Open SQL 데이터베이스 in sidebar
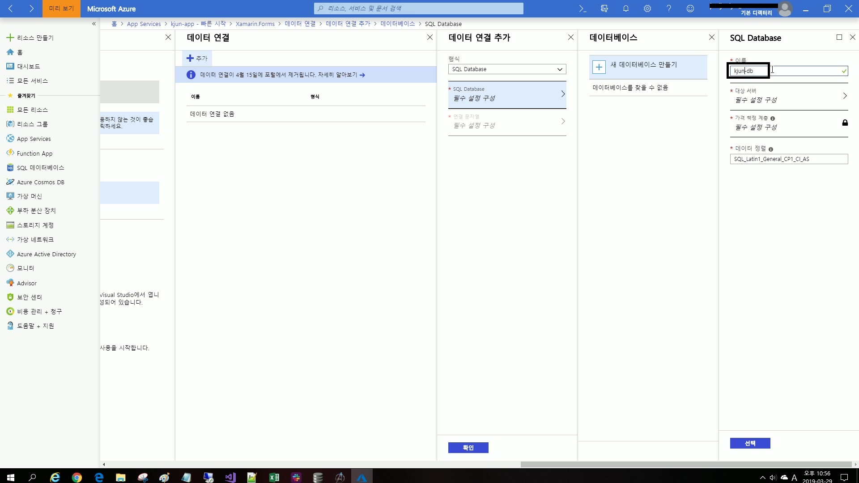The width and height of the screenshot is (859, 483). 40,168
